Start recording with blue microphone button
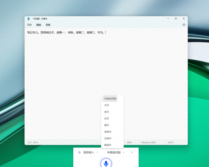This screenshot has width=209, height=167. click(x=106, y=163)
